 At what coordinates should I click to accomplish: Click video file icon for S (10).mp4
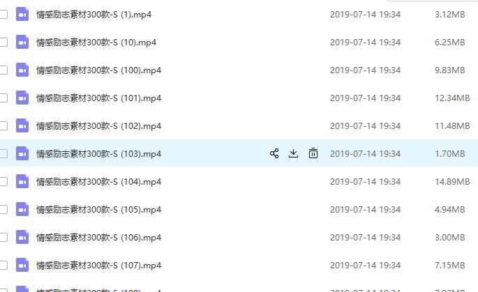coord(22,42)
